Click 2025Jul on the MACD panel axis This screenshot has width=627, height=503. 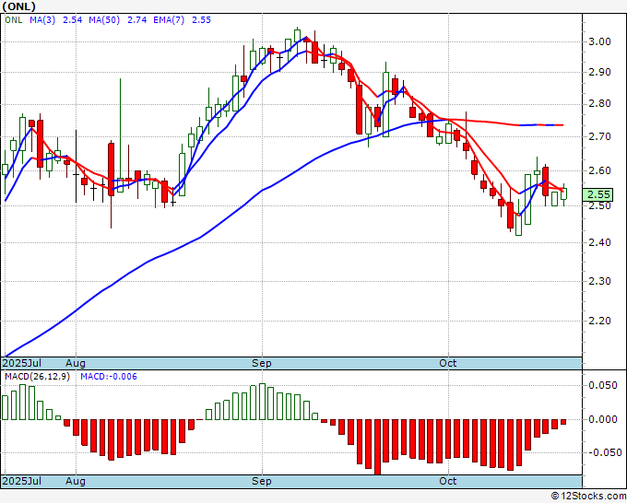[22, 481]
